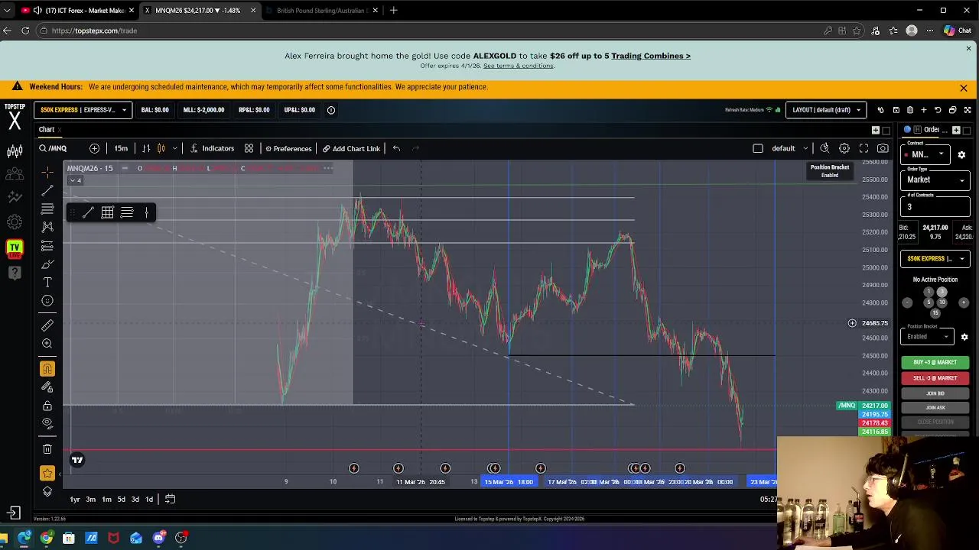The image size is (979, 550).
Task: Open chart Preferences
Action: [288, 148]
